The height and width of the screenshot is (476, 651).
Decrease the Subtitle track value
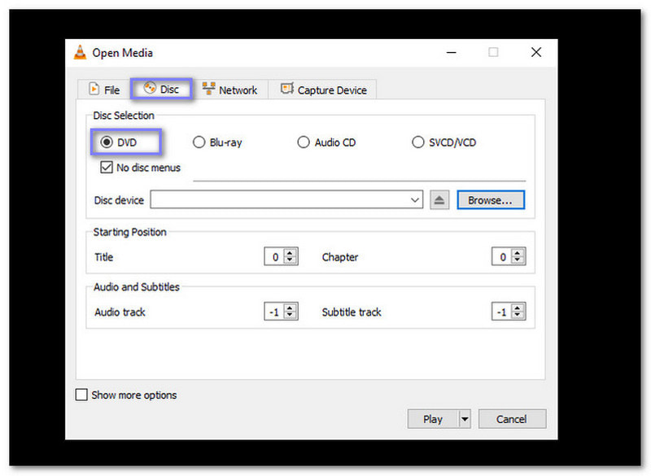point(518,315)
